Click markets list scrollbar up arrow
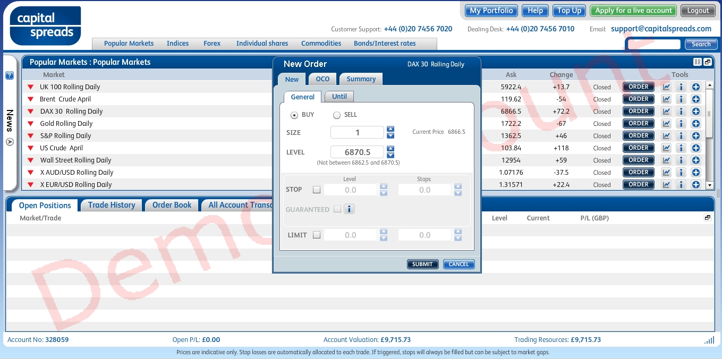Viewport: 722px width, 359px height. (x=709, y=86)
